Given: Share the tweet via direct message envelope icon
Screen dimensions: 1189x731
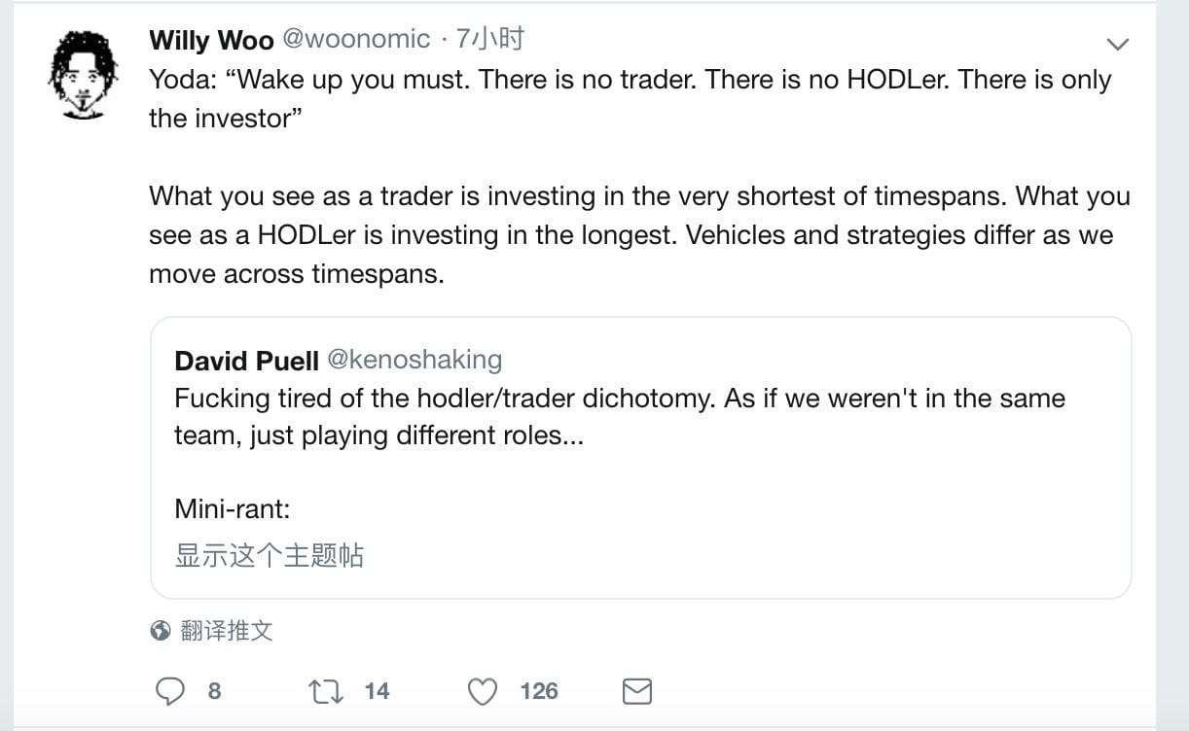Looking at the screenshot, I should [636, 692].
